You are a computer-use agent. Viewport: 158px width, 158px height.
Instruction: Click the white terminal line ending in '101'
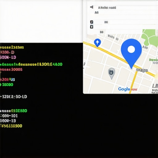click(9, 116)
